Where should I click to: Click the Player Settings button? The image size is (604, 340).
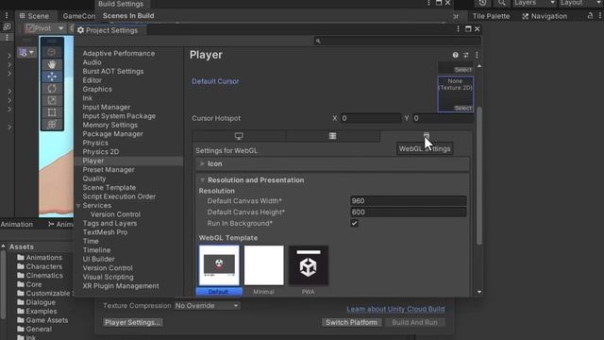click(x=133, y=323)
